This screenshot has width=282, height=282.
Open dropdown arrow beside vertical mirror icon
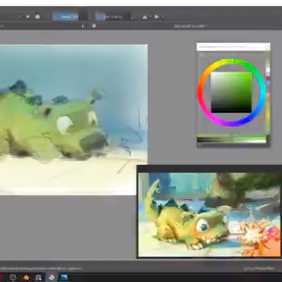(162, 17)
